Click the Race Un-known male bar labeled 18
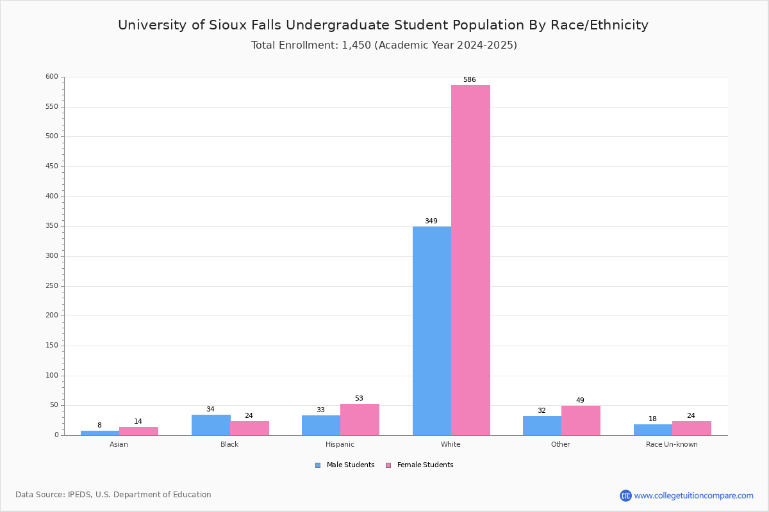 (x=653, y=430)
